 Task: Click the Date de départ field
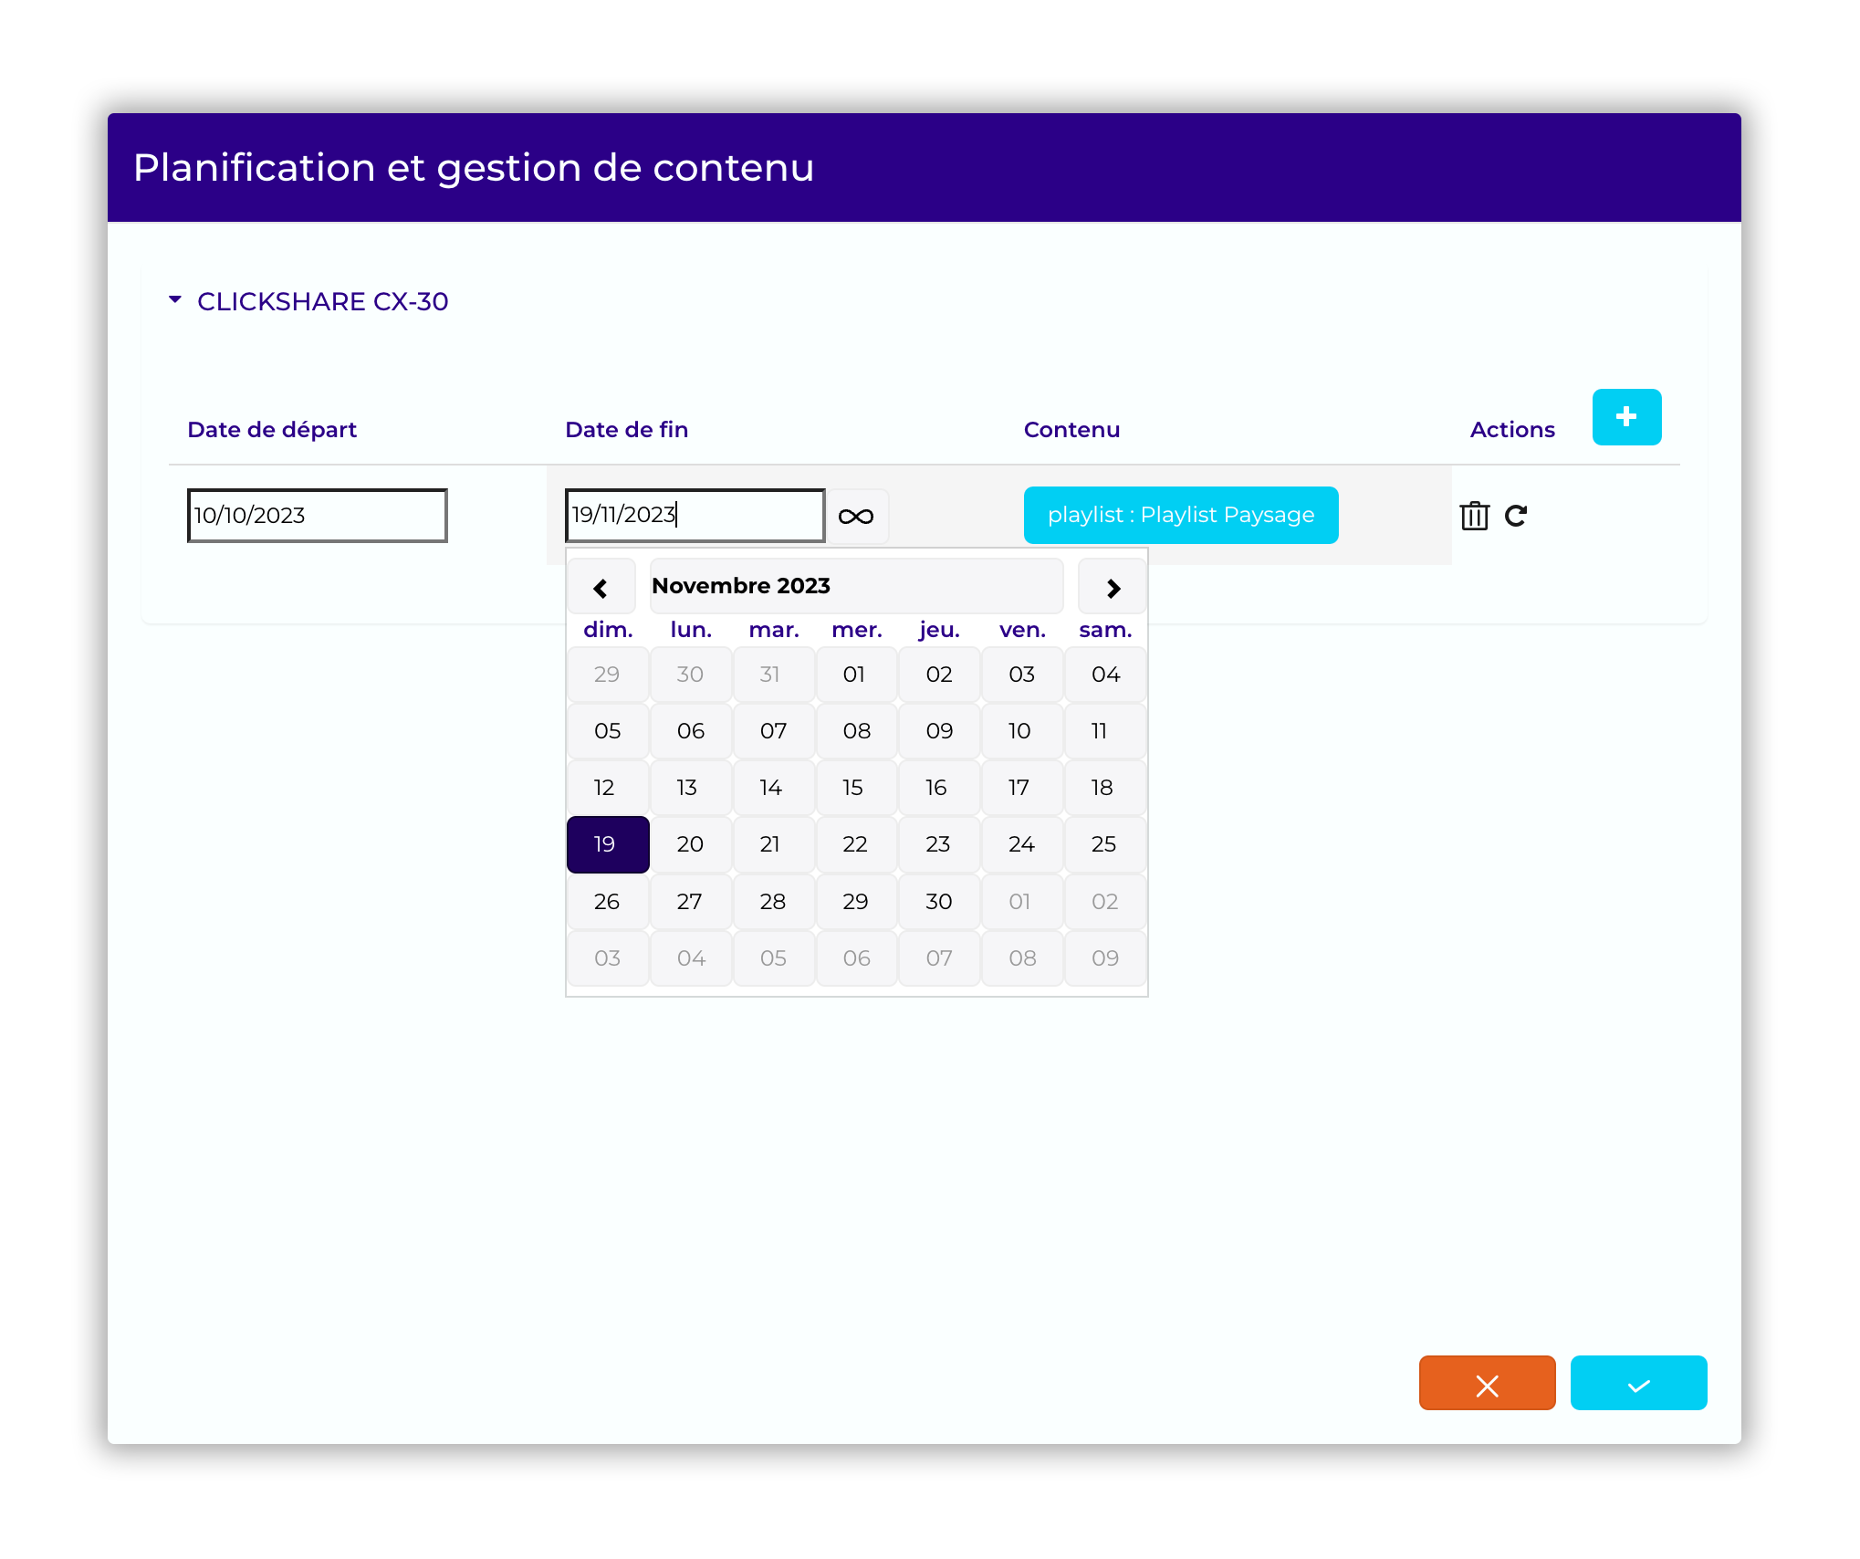coord(317,516)
